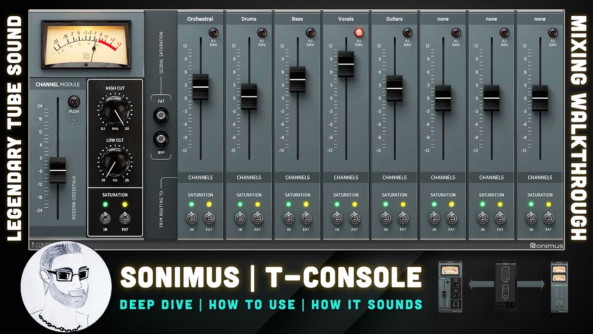Image resolution: width=593 pixels, height=334 pixels.
Task: Open CHANNELS routing under the last none strip
Action: pyautogui.click(x=540, y=177)
